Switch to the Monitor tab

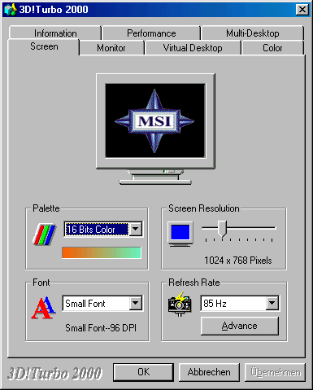pos(111,48)
